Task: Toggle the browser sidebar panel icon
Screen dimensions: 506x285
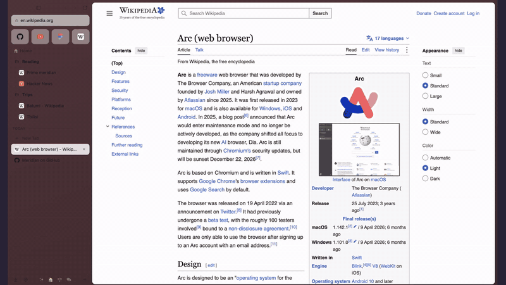Action: coord(38,8)
